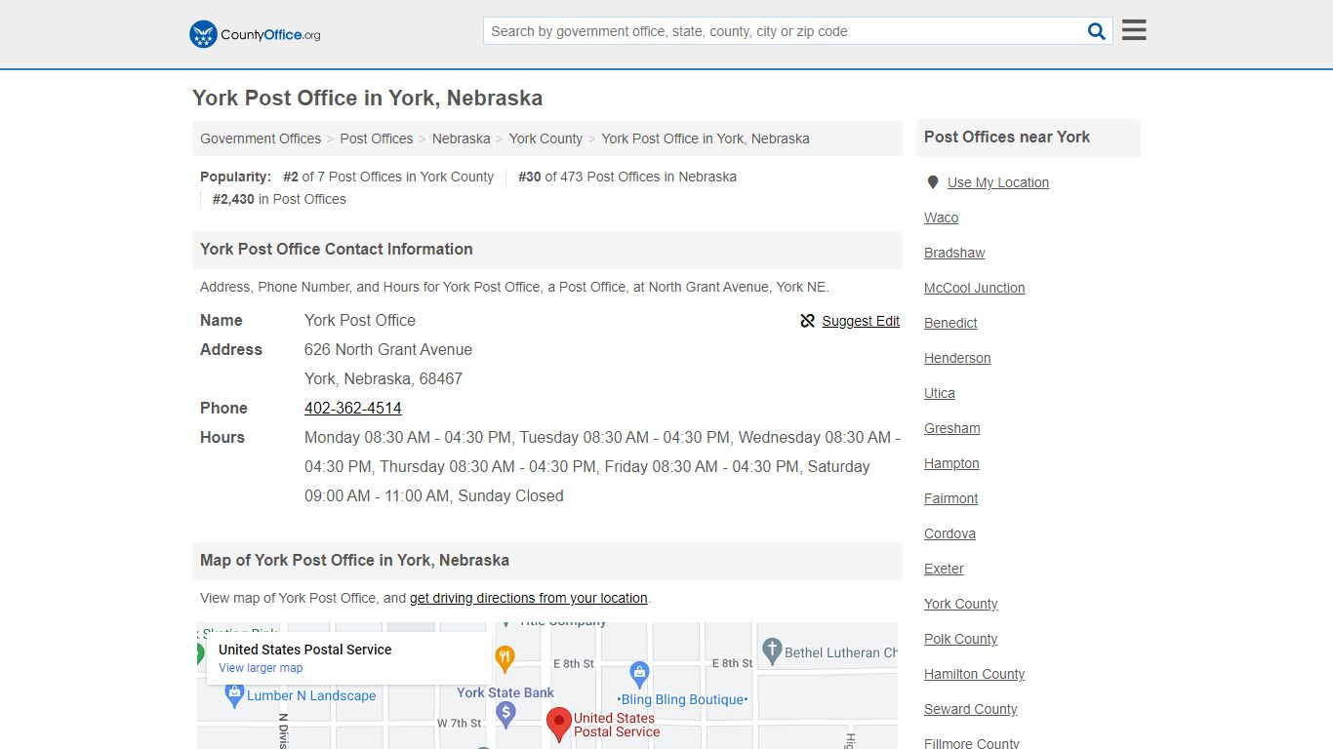Open the Exeter post office link
The height and width of the screenshot is (749, 1333).
[x=944, y=569]
